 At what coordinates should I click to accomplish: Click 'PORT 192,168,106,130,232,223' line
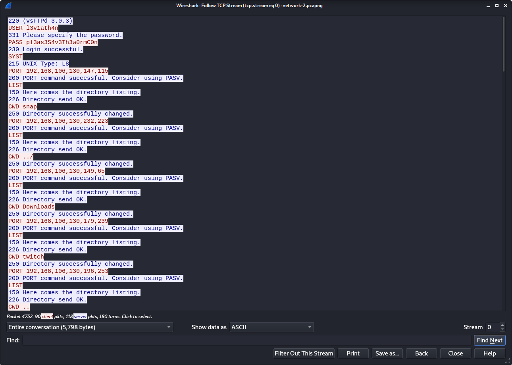click(x=58, y=121)
